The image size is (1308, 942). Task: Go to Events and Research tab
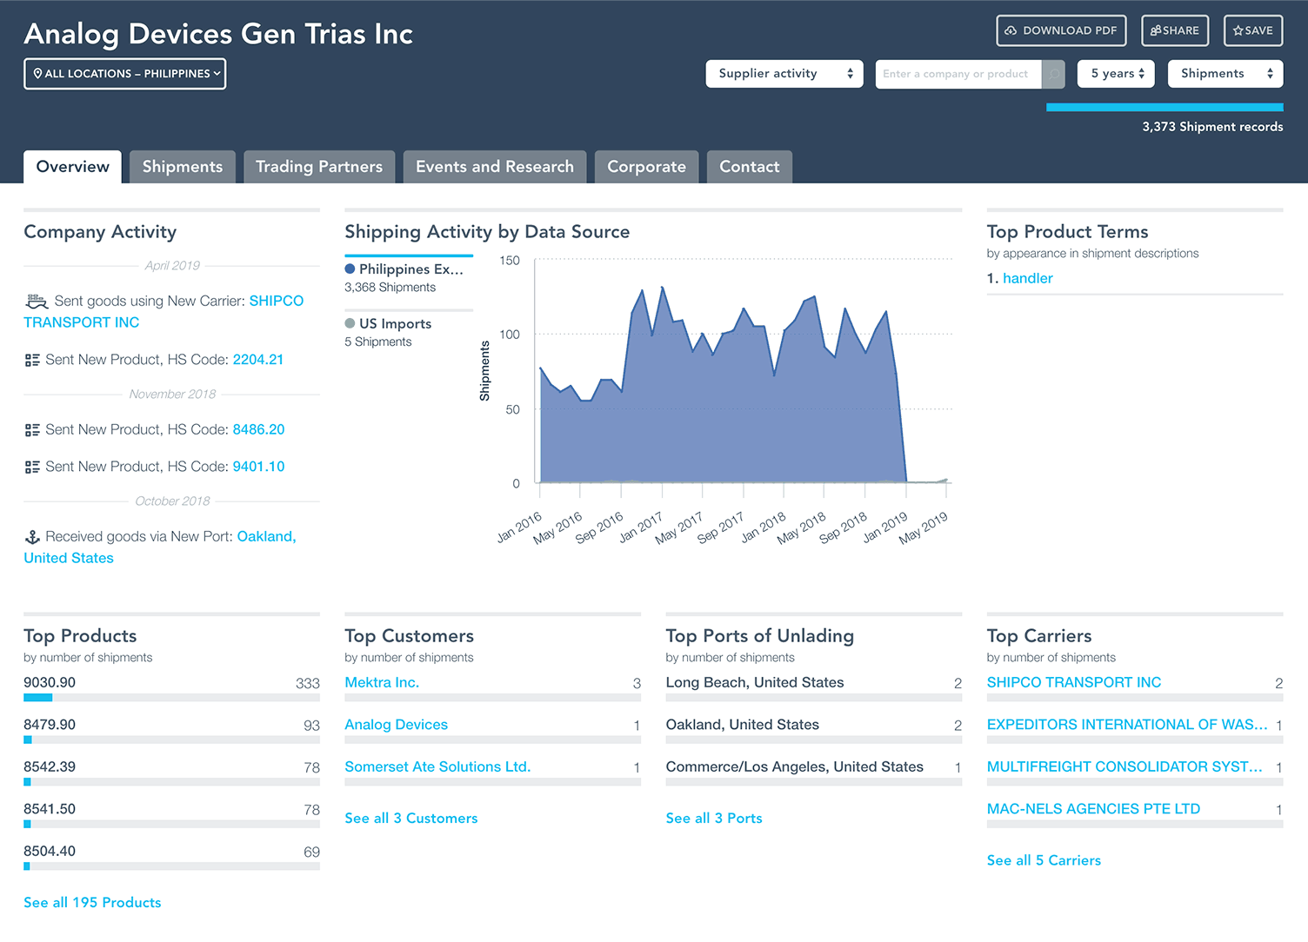click(495, 167)
